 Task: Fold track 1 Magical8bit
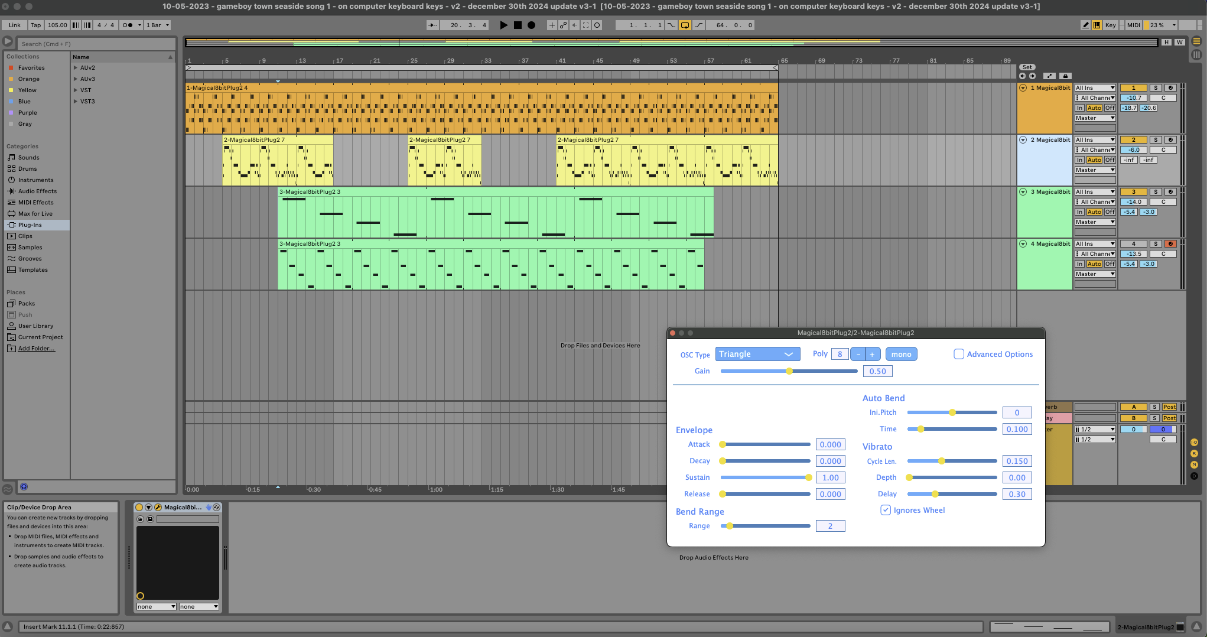point(1023,88)
